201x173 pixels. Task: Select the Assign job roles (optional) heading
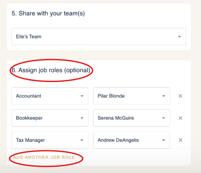click(51, 70)
